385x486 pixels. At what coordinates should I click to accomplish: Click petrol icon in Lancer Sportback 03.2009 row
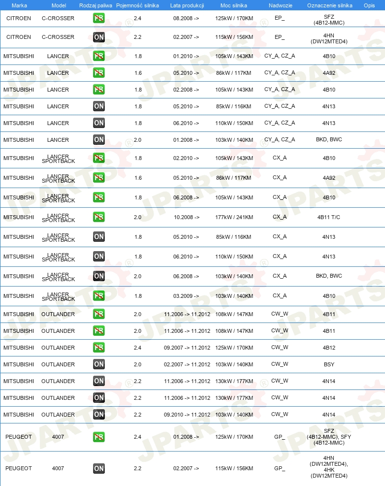(x=98, y=296)
